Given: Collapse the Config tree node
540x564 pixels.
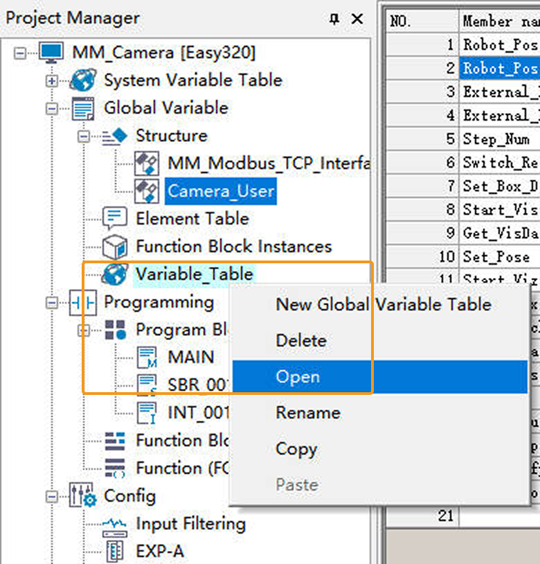Looking at the screenshot, I should click(51, 497).
